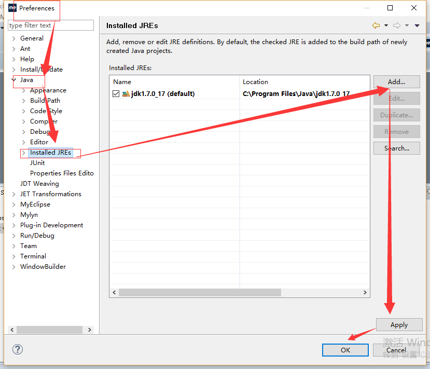The width and height of the screenshot is (430, 369).
Task: Click the help question mark icon
Action: click(x=18, y=349)
